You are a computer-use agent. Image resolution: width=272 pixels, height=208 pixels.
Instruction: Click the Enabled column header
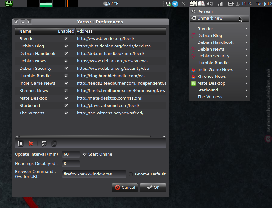(x=66, y=31)
